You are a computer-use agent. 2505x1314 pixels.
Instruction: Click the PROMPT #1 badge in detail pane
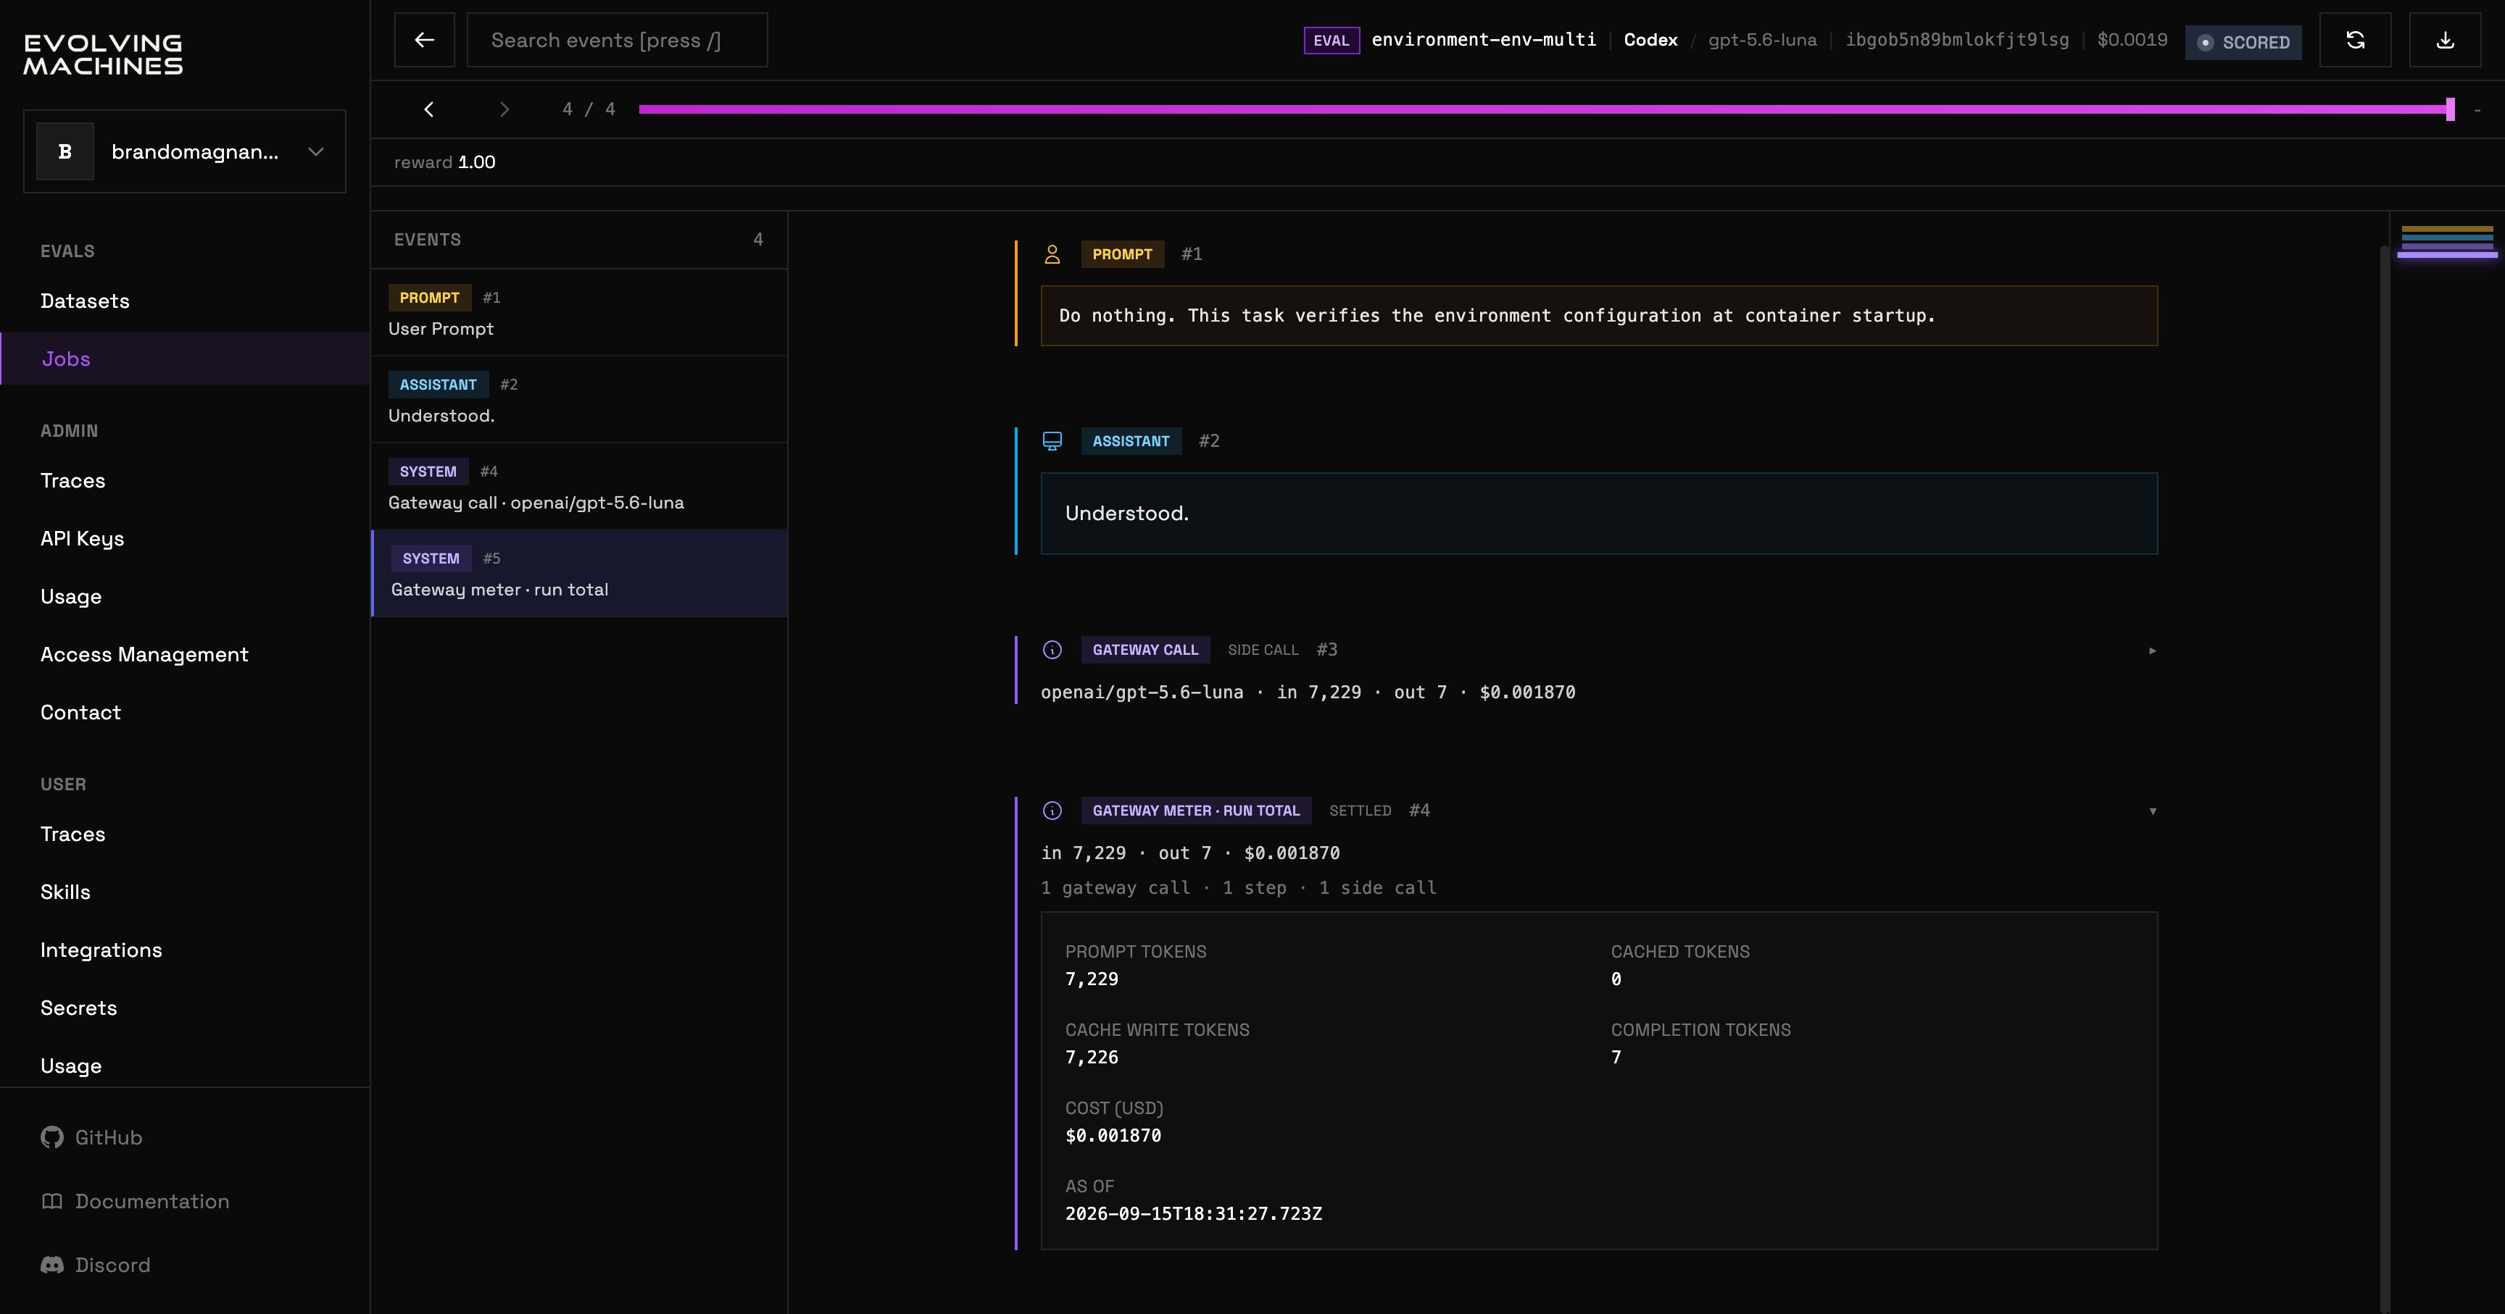click(x=1122, y=255)
